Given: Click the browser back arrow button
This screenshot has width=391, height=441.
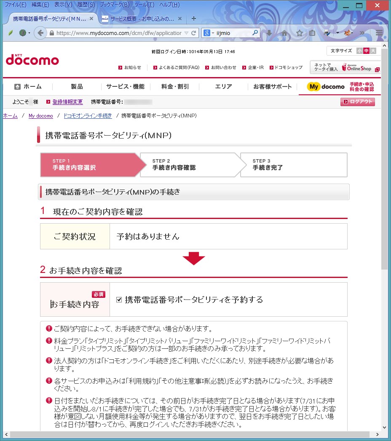Looking at the screenshot, I should [40, 33].
